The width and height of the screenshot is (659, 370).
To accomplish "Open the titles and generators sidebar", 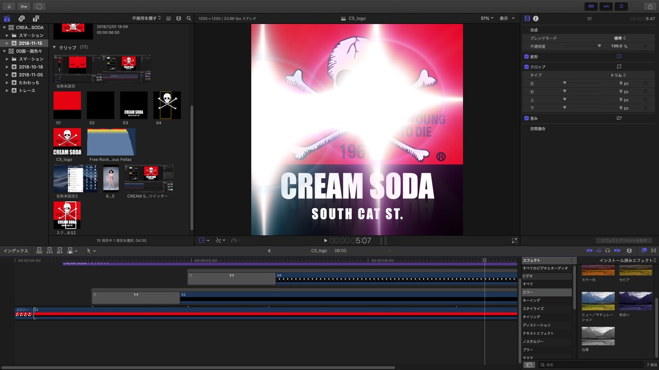I will point(36,18).
